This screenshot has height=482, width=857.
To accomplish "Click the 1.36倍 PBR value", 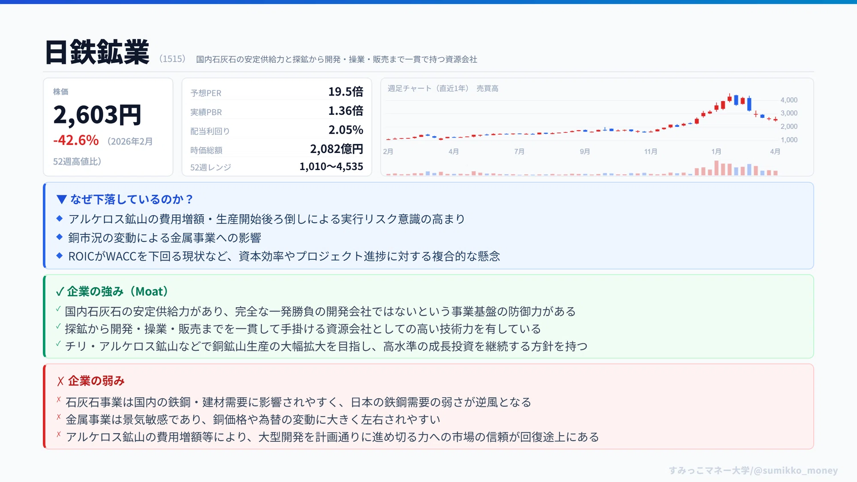I will click(x=346, y=111).
